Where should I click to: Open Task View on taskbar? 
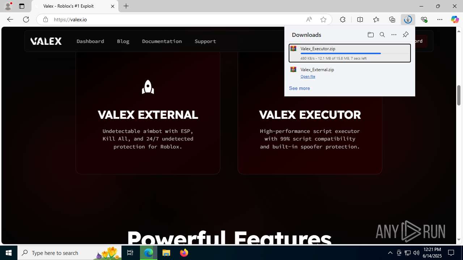(x=130, y=253)
